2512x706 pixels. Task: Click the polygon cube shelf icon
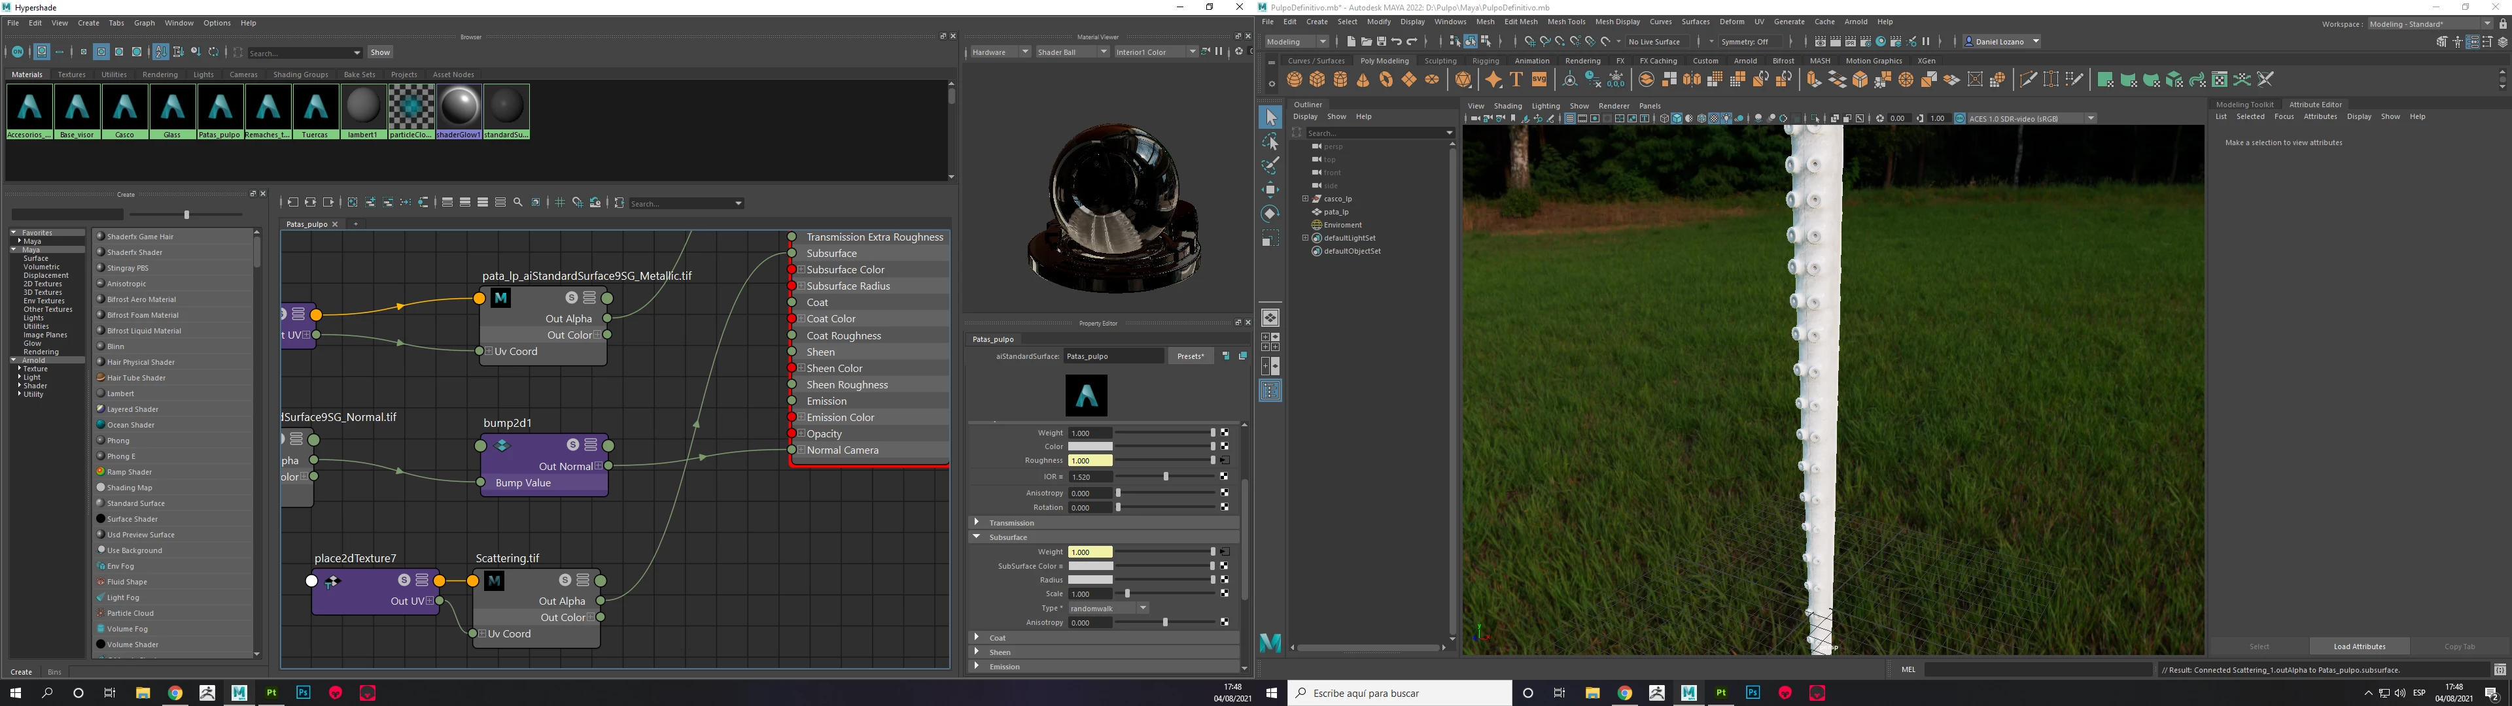click(x=1317, y=80)
